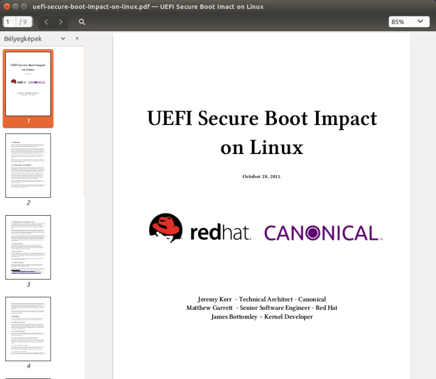Screen dimensions: 436x379
Task: Click the current page number field
Action: pyautogui.click(x=9, y=22)
